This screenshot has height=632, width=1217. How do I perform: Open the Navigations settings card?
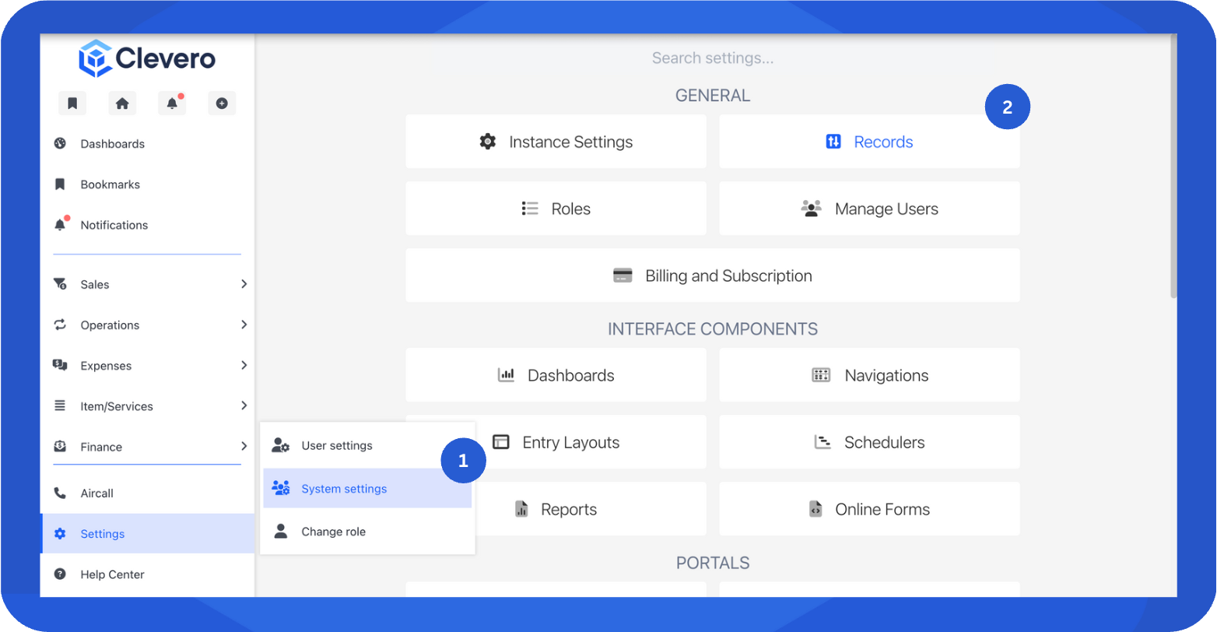point(869,375)
